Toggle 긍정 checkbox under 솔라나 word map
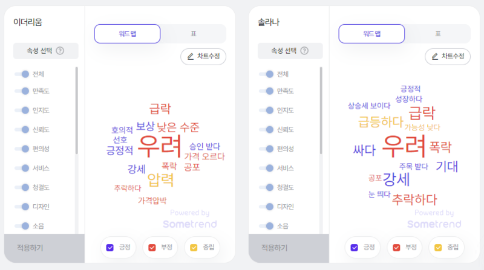Screen dimensions: 484x270 (x=355, y=248)
